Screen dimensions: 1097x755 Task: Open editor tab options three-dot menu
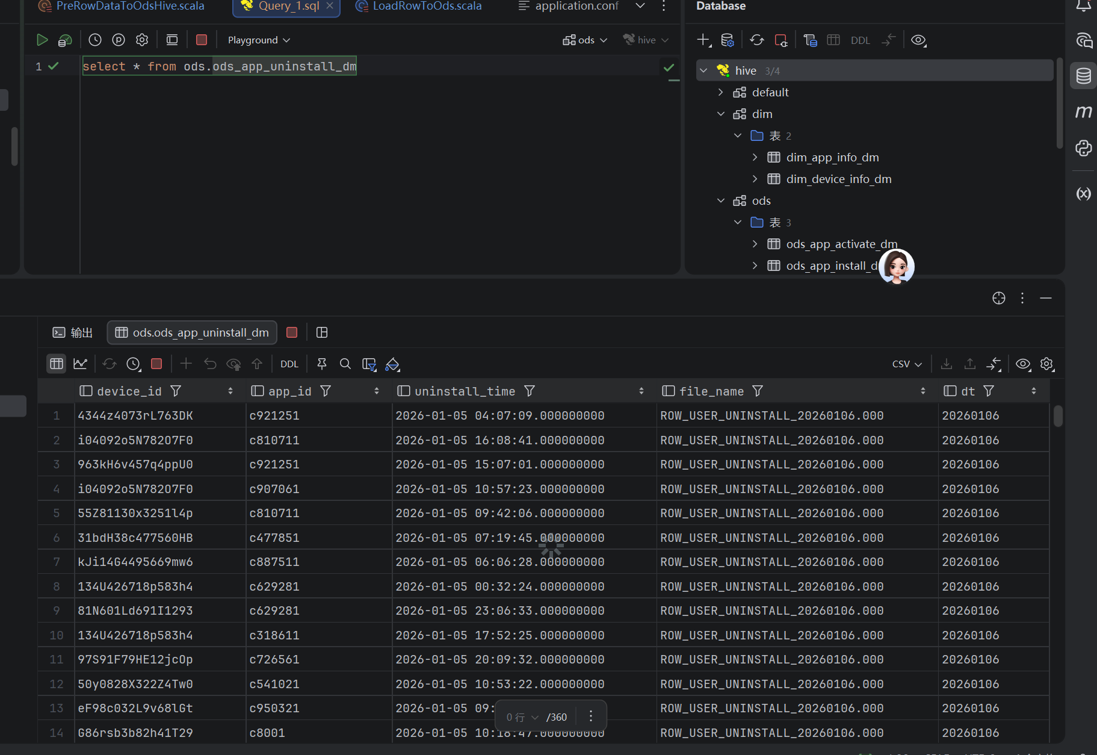[664, 5]
